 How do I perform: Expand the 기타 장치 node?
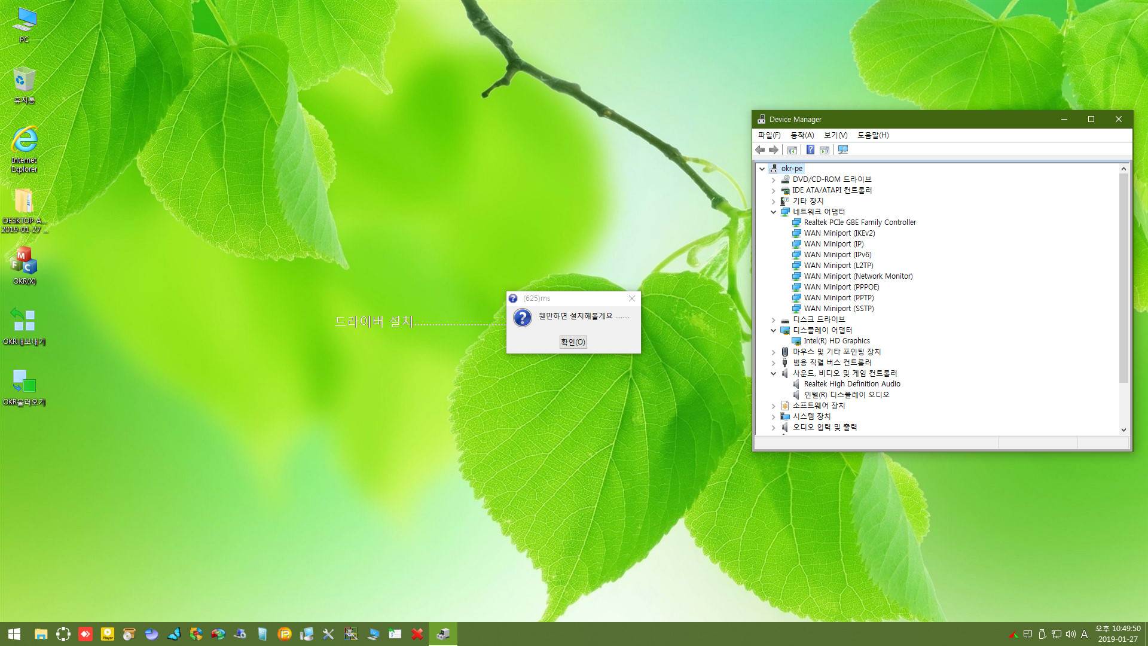pos(773,201)
